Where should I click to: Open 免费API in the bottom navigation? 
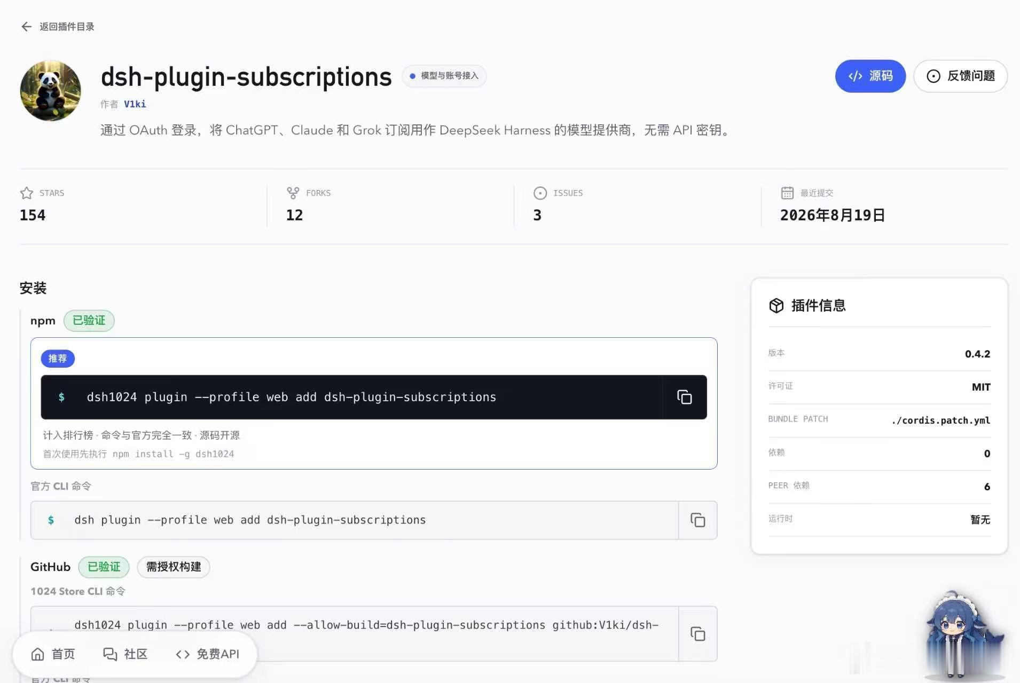point(208,654)
